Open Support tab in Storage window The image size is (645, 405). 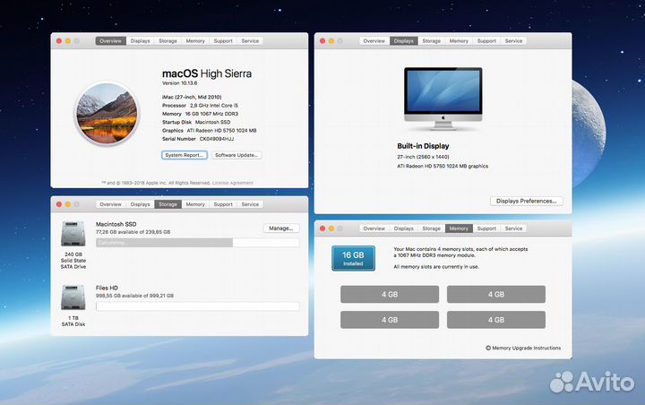point(223,204)
